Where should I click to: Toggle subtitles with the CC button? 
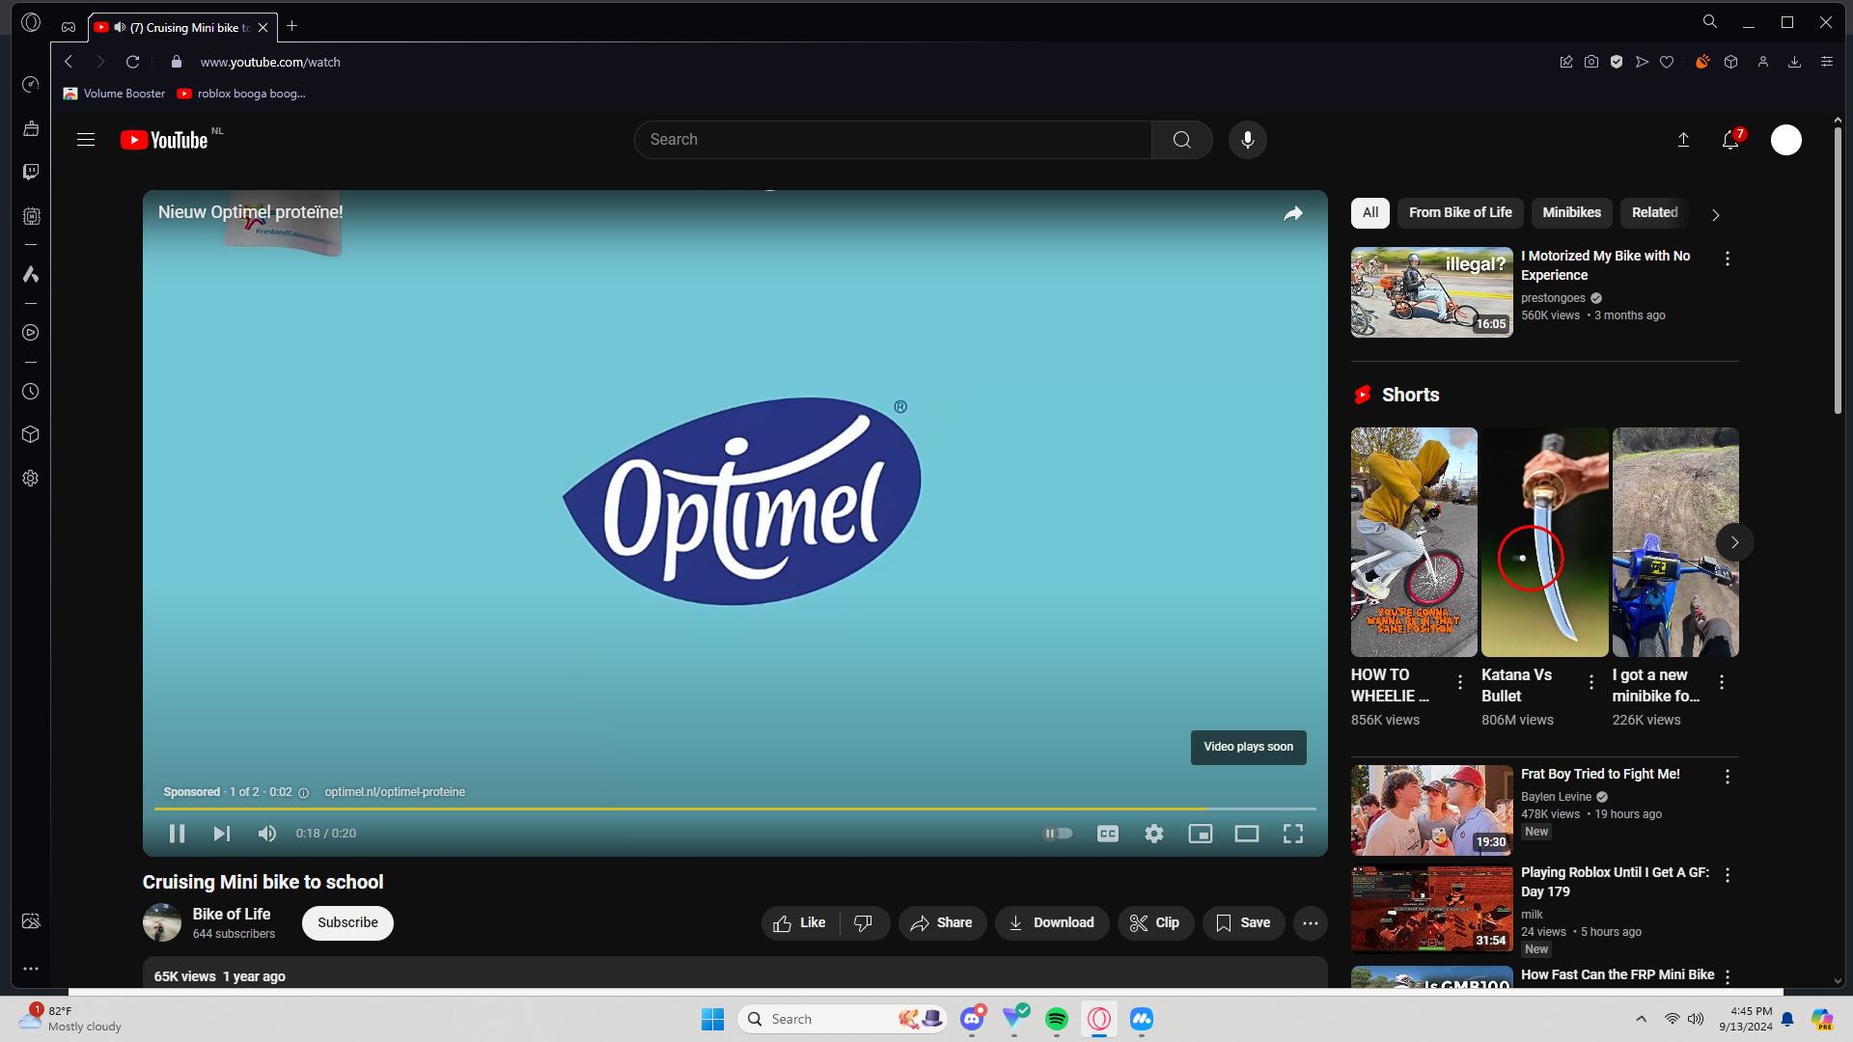click(x=1108, y=834)
